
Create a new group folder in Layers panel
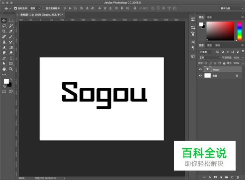pyautogui.click(x=227, y=177)
